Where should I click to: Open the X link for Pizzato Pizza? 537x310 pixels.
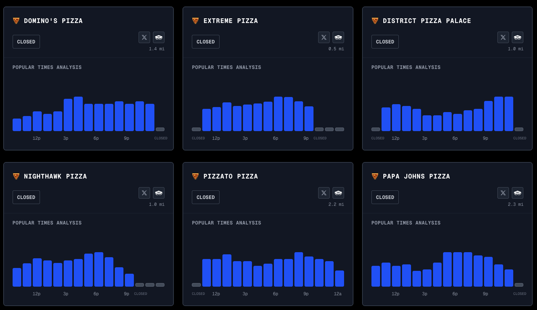(x=324, y=193)
